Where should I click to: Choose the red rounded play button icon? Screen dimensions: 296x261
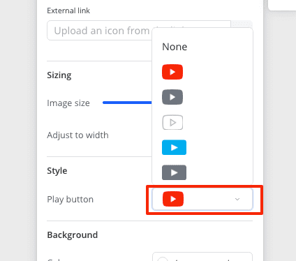click(172, 72)
